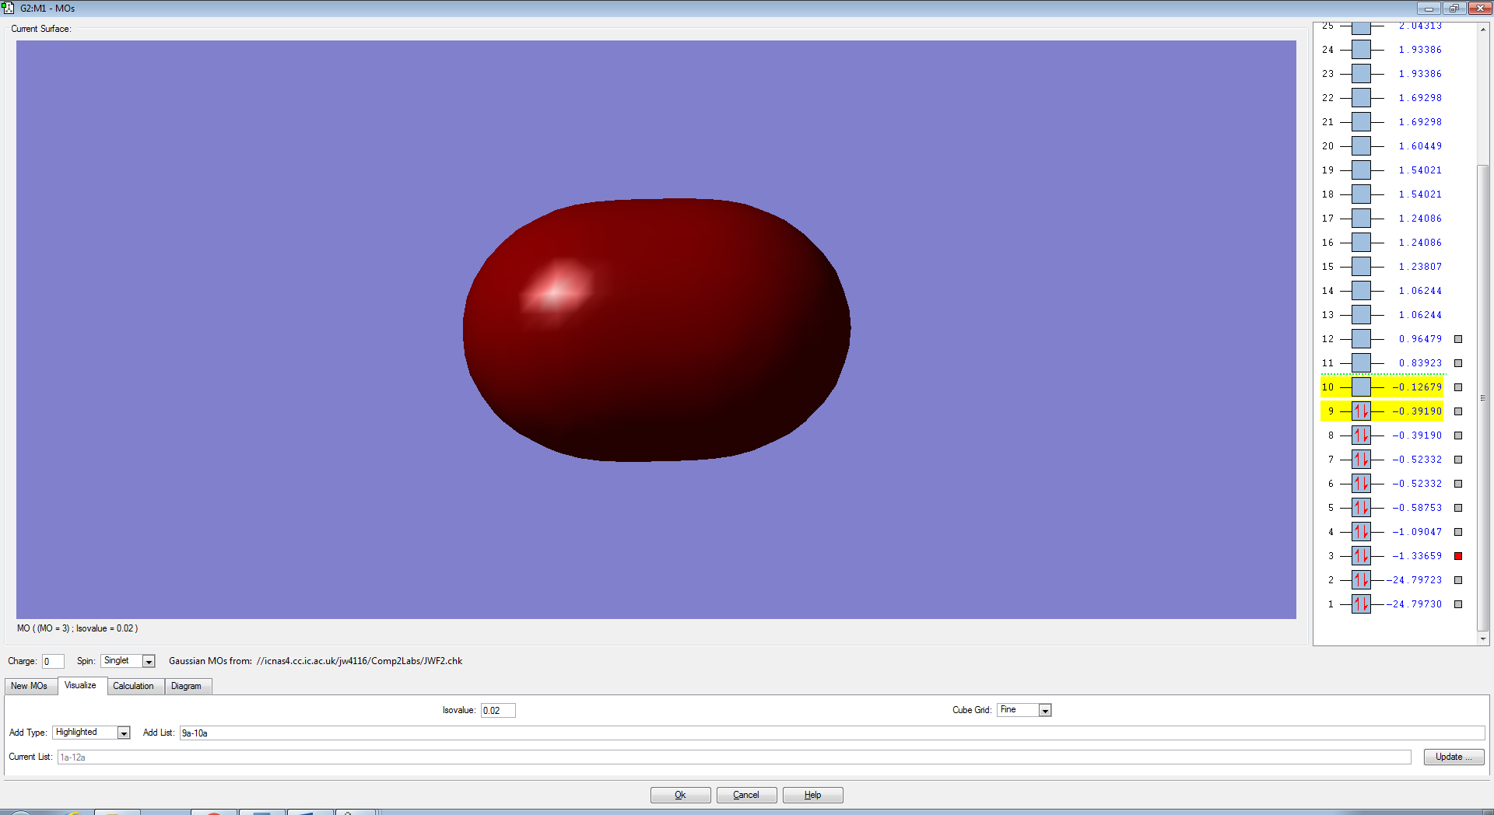1494x815 pixels.
Task: Expand the Cube Grid dropdown
Action: [1045, 710]
